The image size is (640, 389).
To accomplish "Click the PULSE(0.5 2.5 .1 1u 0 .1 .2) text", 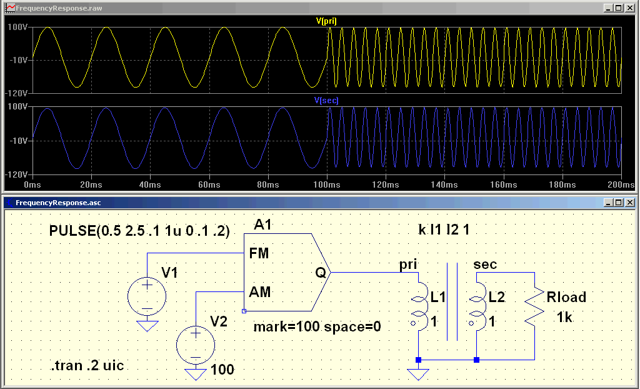I will click(139, 231).
